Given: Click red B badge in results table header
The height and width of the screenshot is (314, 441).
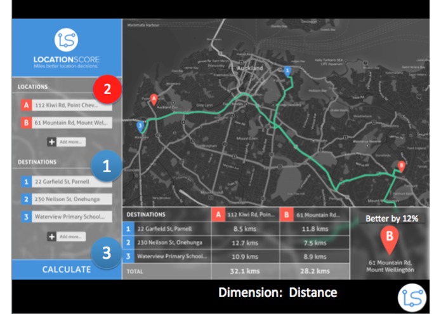Looking at the screenshot, I should point(287,215).
